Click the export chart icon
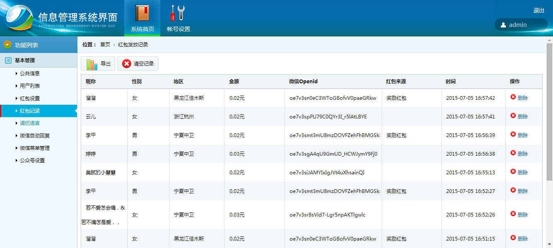This screenshot has height=248, width=553. pyautogui.click(x=92, y=64)
